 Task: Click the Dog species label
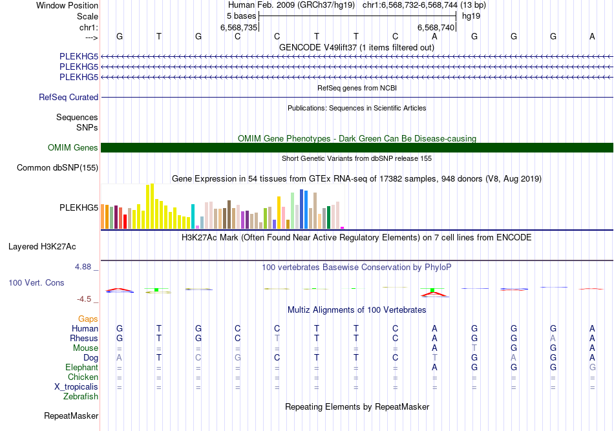tap(90, 358)
